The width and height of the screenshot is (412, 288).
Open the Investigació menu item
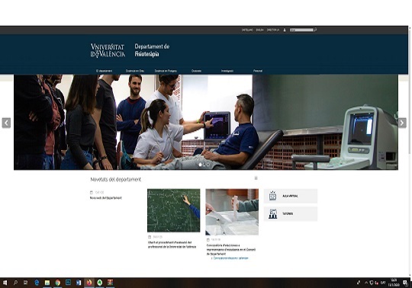click(227, 71)
